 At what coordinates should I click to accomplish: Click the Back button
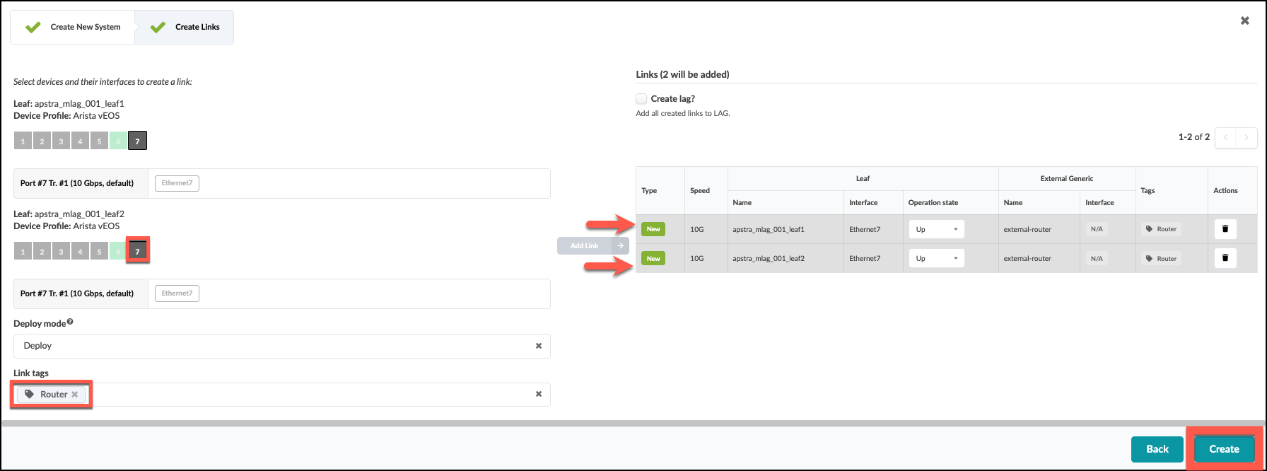pos(1157,449)
